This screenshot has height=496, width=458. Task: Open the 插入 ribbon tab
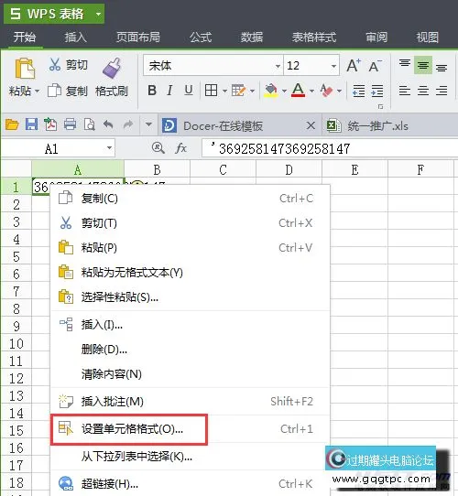[x=75, y=37]
